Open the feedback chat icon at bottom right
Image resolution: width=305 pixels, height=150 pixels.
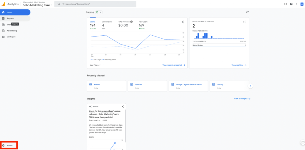click(303, 142)
